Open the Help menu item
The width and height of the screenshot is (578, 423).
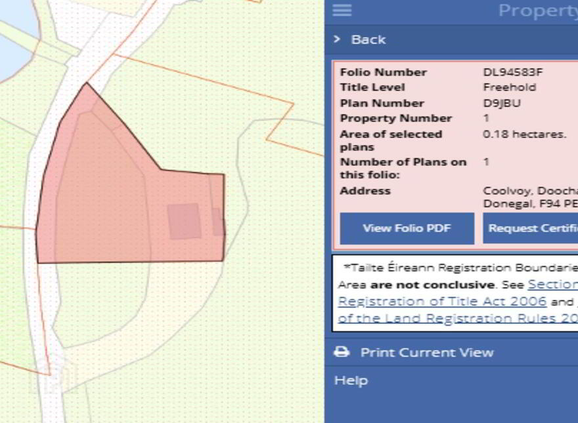pos(351,380)
